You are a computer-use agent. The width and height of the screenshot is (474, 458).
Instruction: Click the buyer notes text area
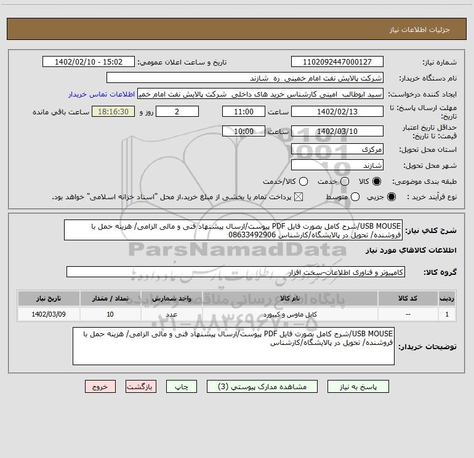click(234, 346)
